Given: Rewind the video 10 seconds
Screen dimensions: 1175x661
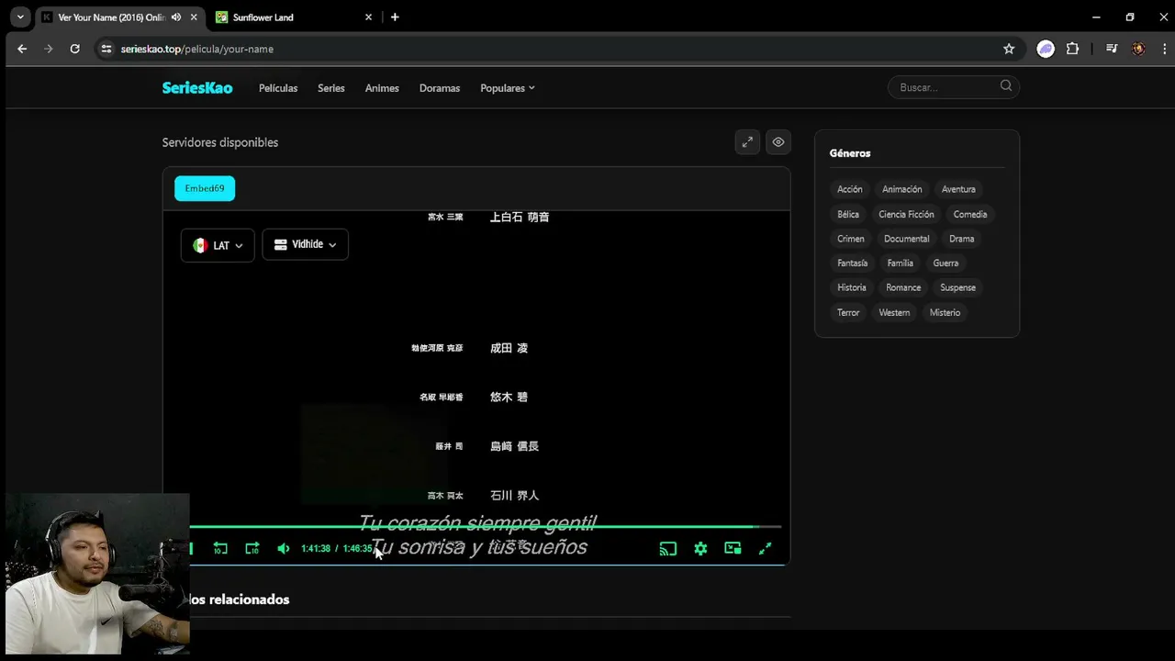Looking at the screenshot, I should point(220,548).
